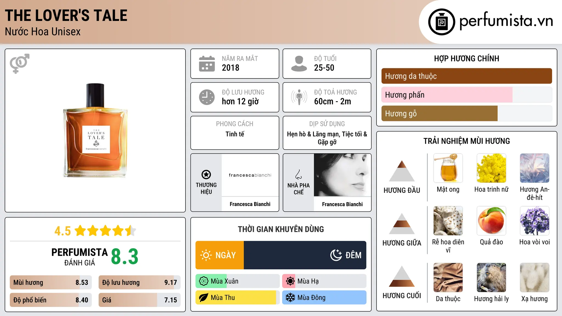This screenshot has height=316, width=562.
Task: Click the Hương đầu pyramid icon
Action: point(402,171)
